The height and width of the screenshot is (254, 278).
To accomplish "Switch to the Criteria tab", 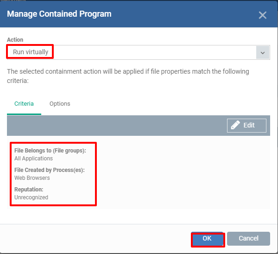I will 24,104.
